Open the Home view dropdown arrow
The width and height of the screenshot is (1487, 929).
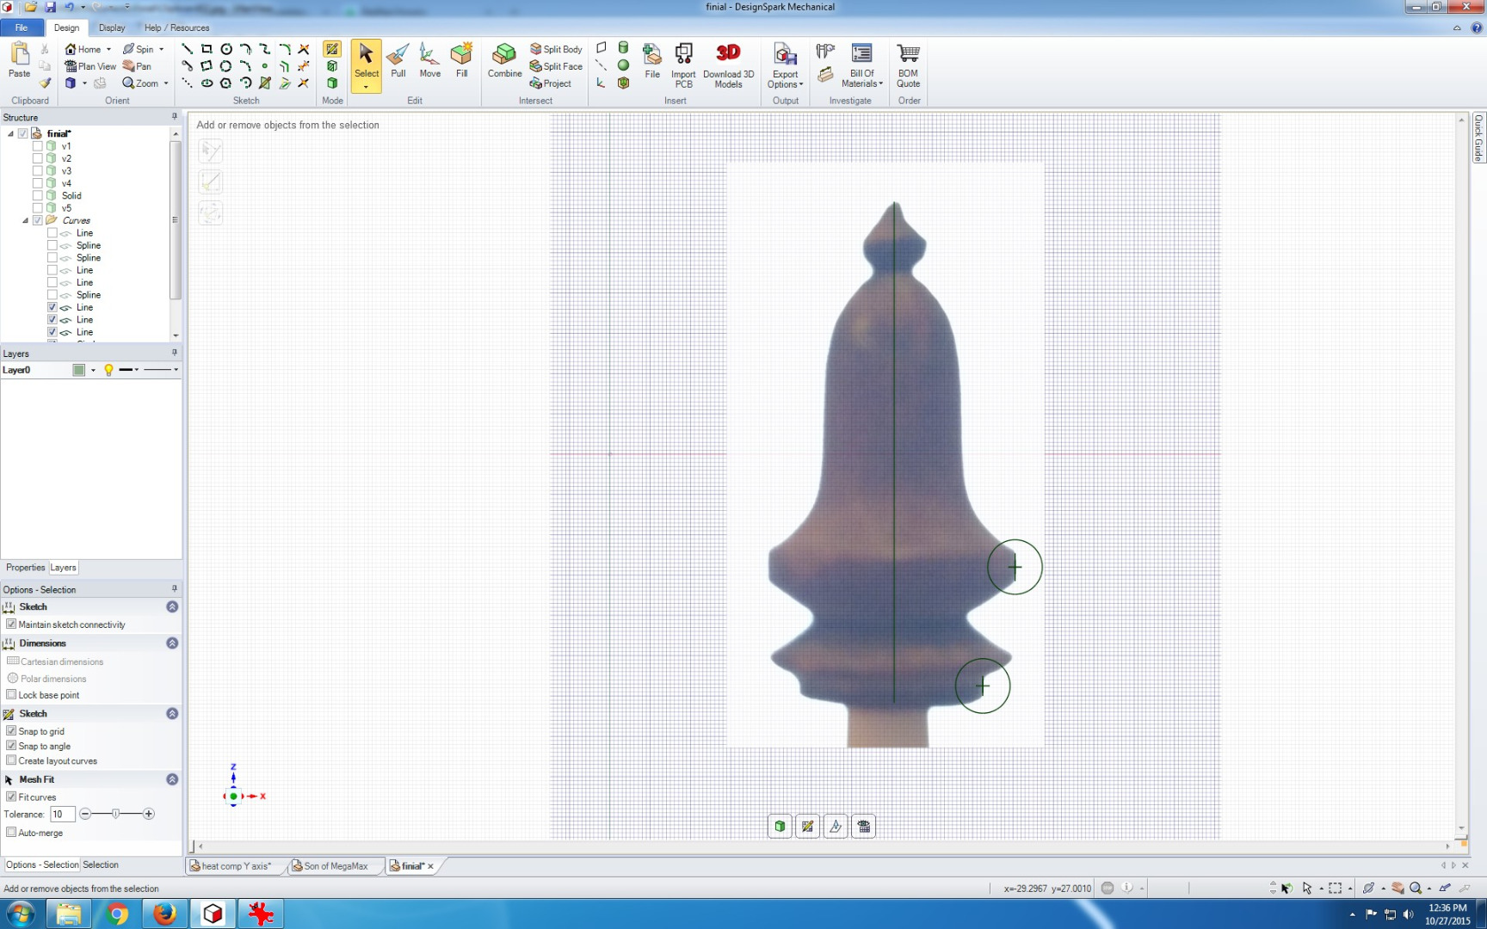[x=108, y=49]
